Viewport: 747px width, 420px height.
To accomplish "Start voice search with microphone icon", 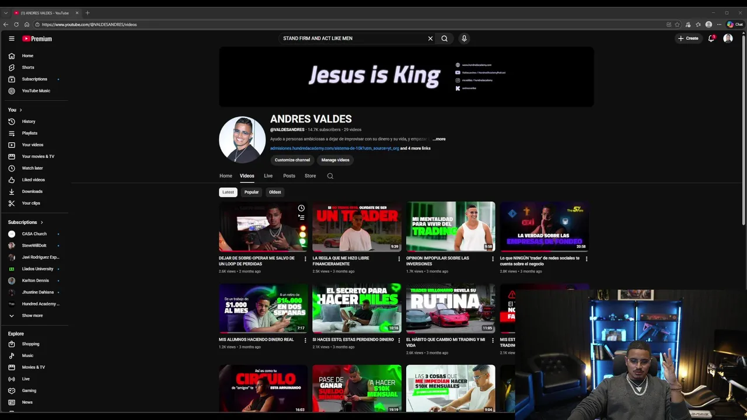I will point(464,38).
